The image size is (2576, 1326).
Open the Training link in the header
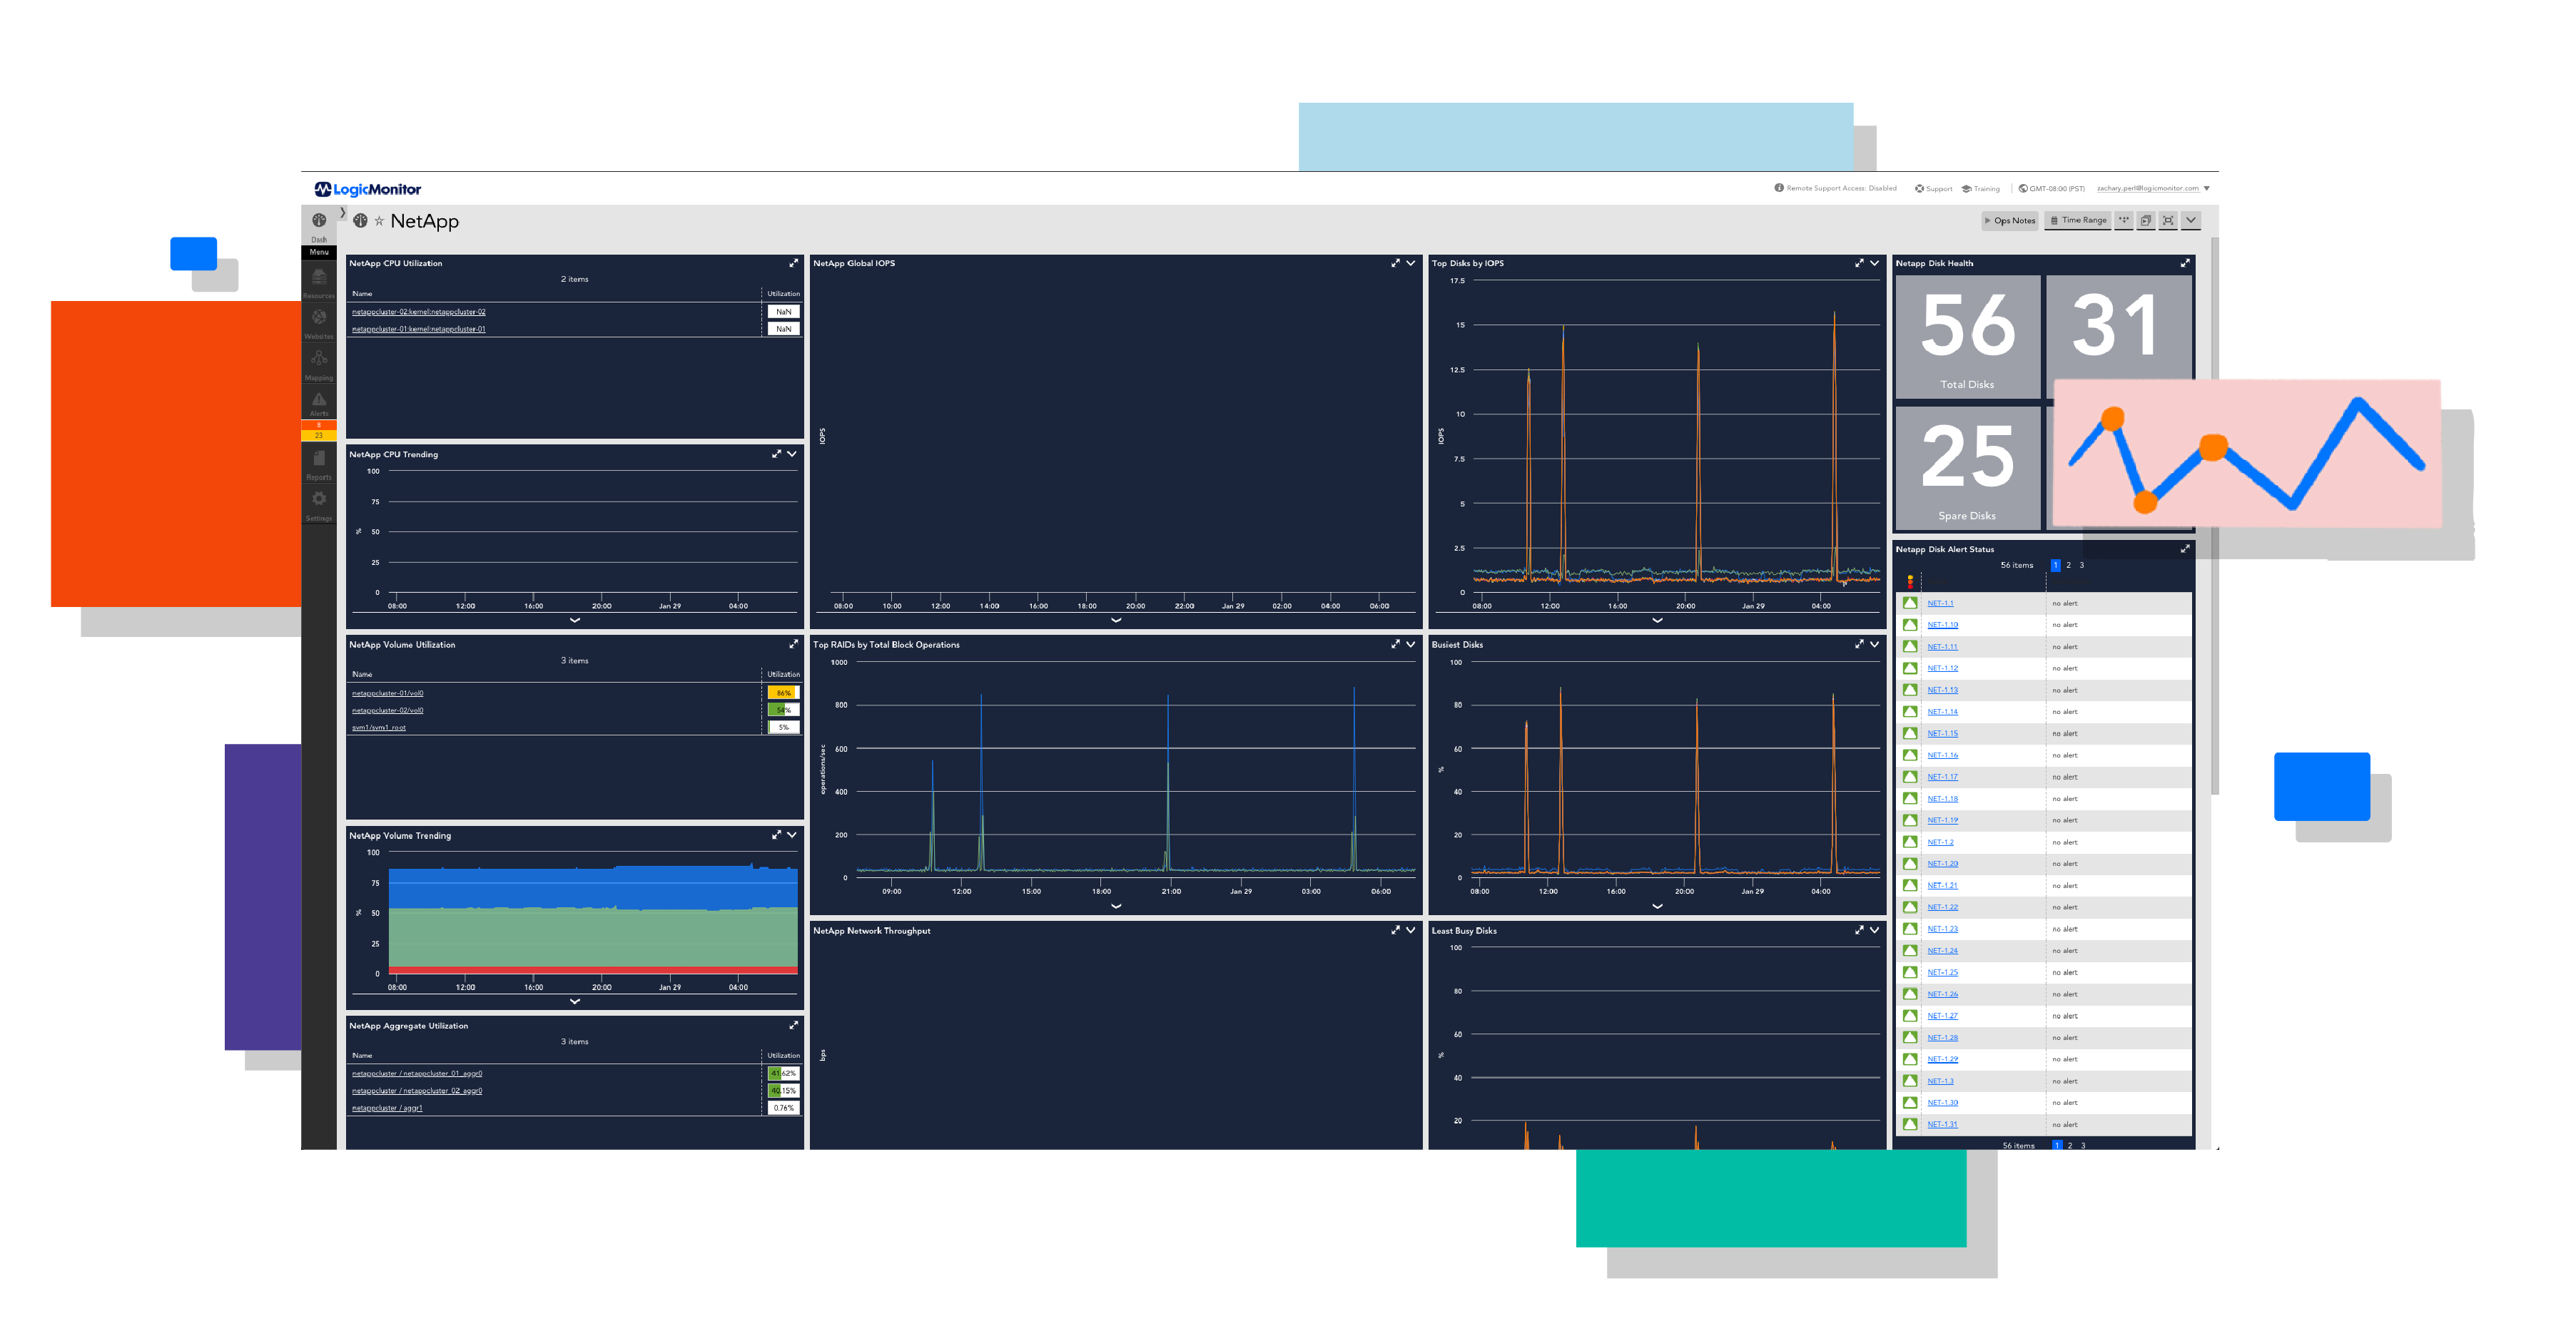[1981, 189]
